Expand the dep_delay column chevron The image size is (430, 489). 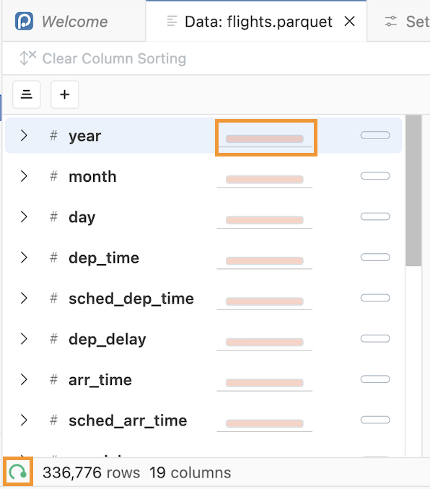coord(24,339)
